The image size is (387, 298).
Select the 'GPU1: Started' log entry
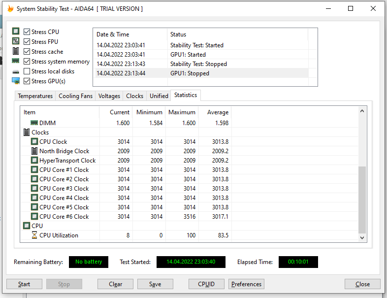click(x=201, y=55)
